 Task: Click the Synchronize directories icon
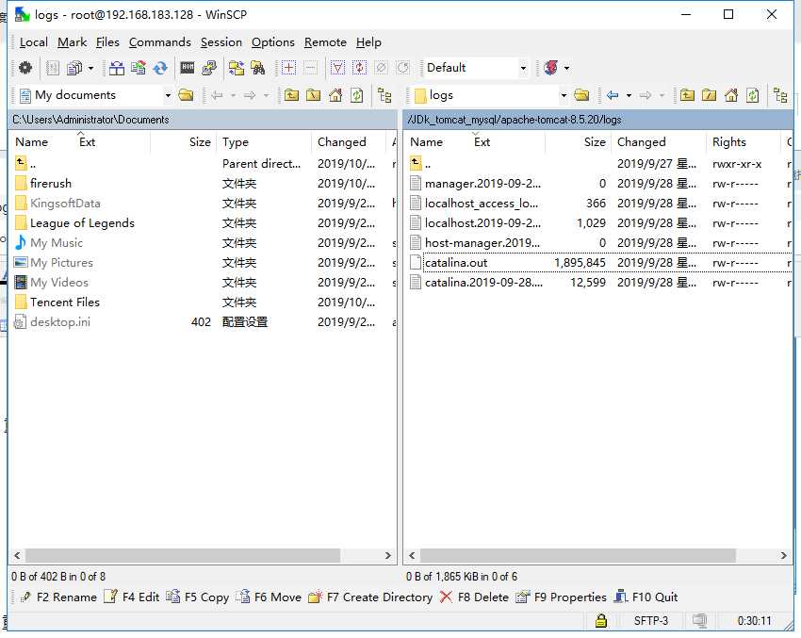(x=139, y=68)
